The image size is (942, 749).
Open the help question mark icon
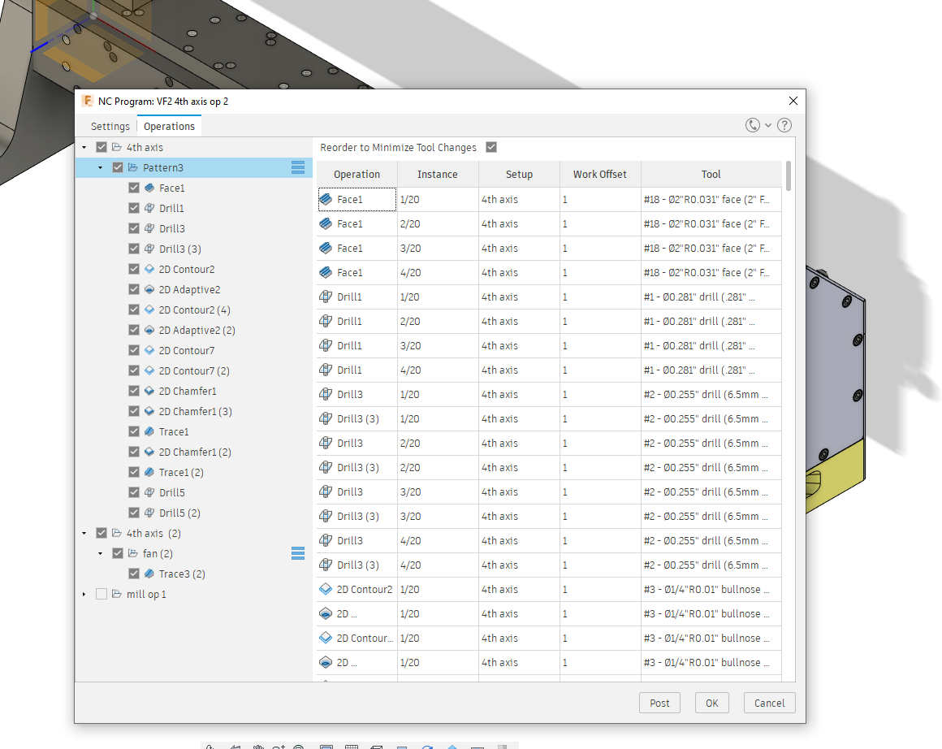784,125
